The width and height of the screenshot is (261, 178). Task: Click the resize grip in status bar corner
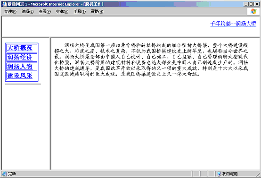pos(258,175)
